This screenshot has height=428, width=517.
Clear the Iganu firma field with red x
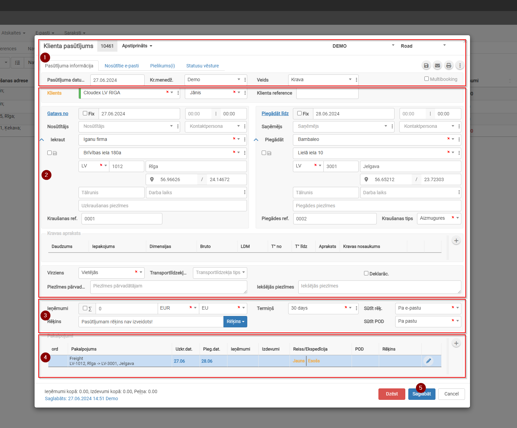pos(234,139)
